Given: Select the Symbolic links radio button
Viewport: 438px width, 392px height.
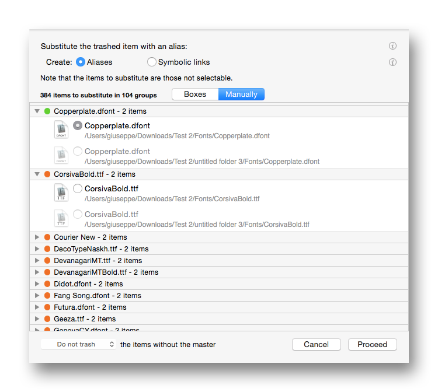Looking at the screenshot, I should (152, 62).
